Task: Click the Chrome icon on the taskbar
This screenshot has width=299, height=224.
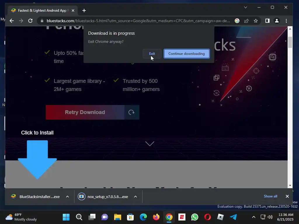Action: 169,217
